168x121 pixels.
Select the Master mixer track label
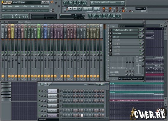tap(3, 31)
